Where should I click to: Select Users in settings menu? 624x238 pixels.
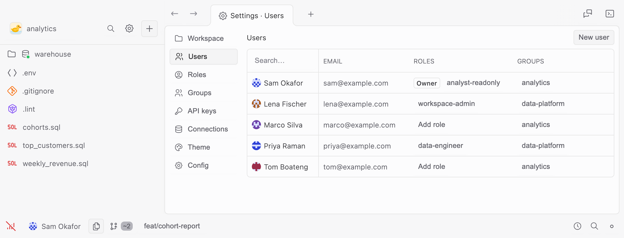[204, 57]
